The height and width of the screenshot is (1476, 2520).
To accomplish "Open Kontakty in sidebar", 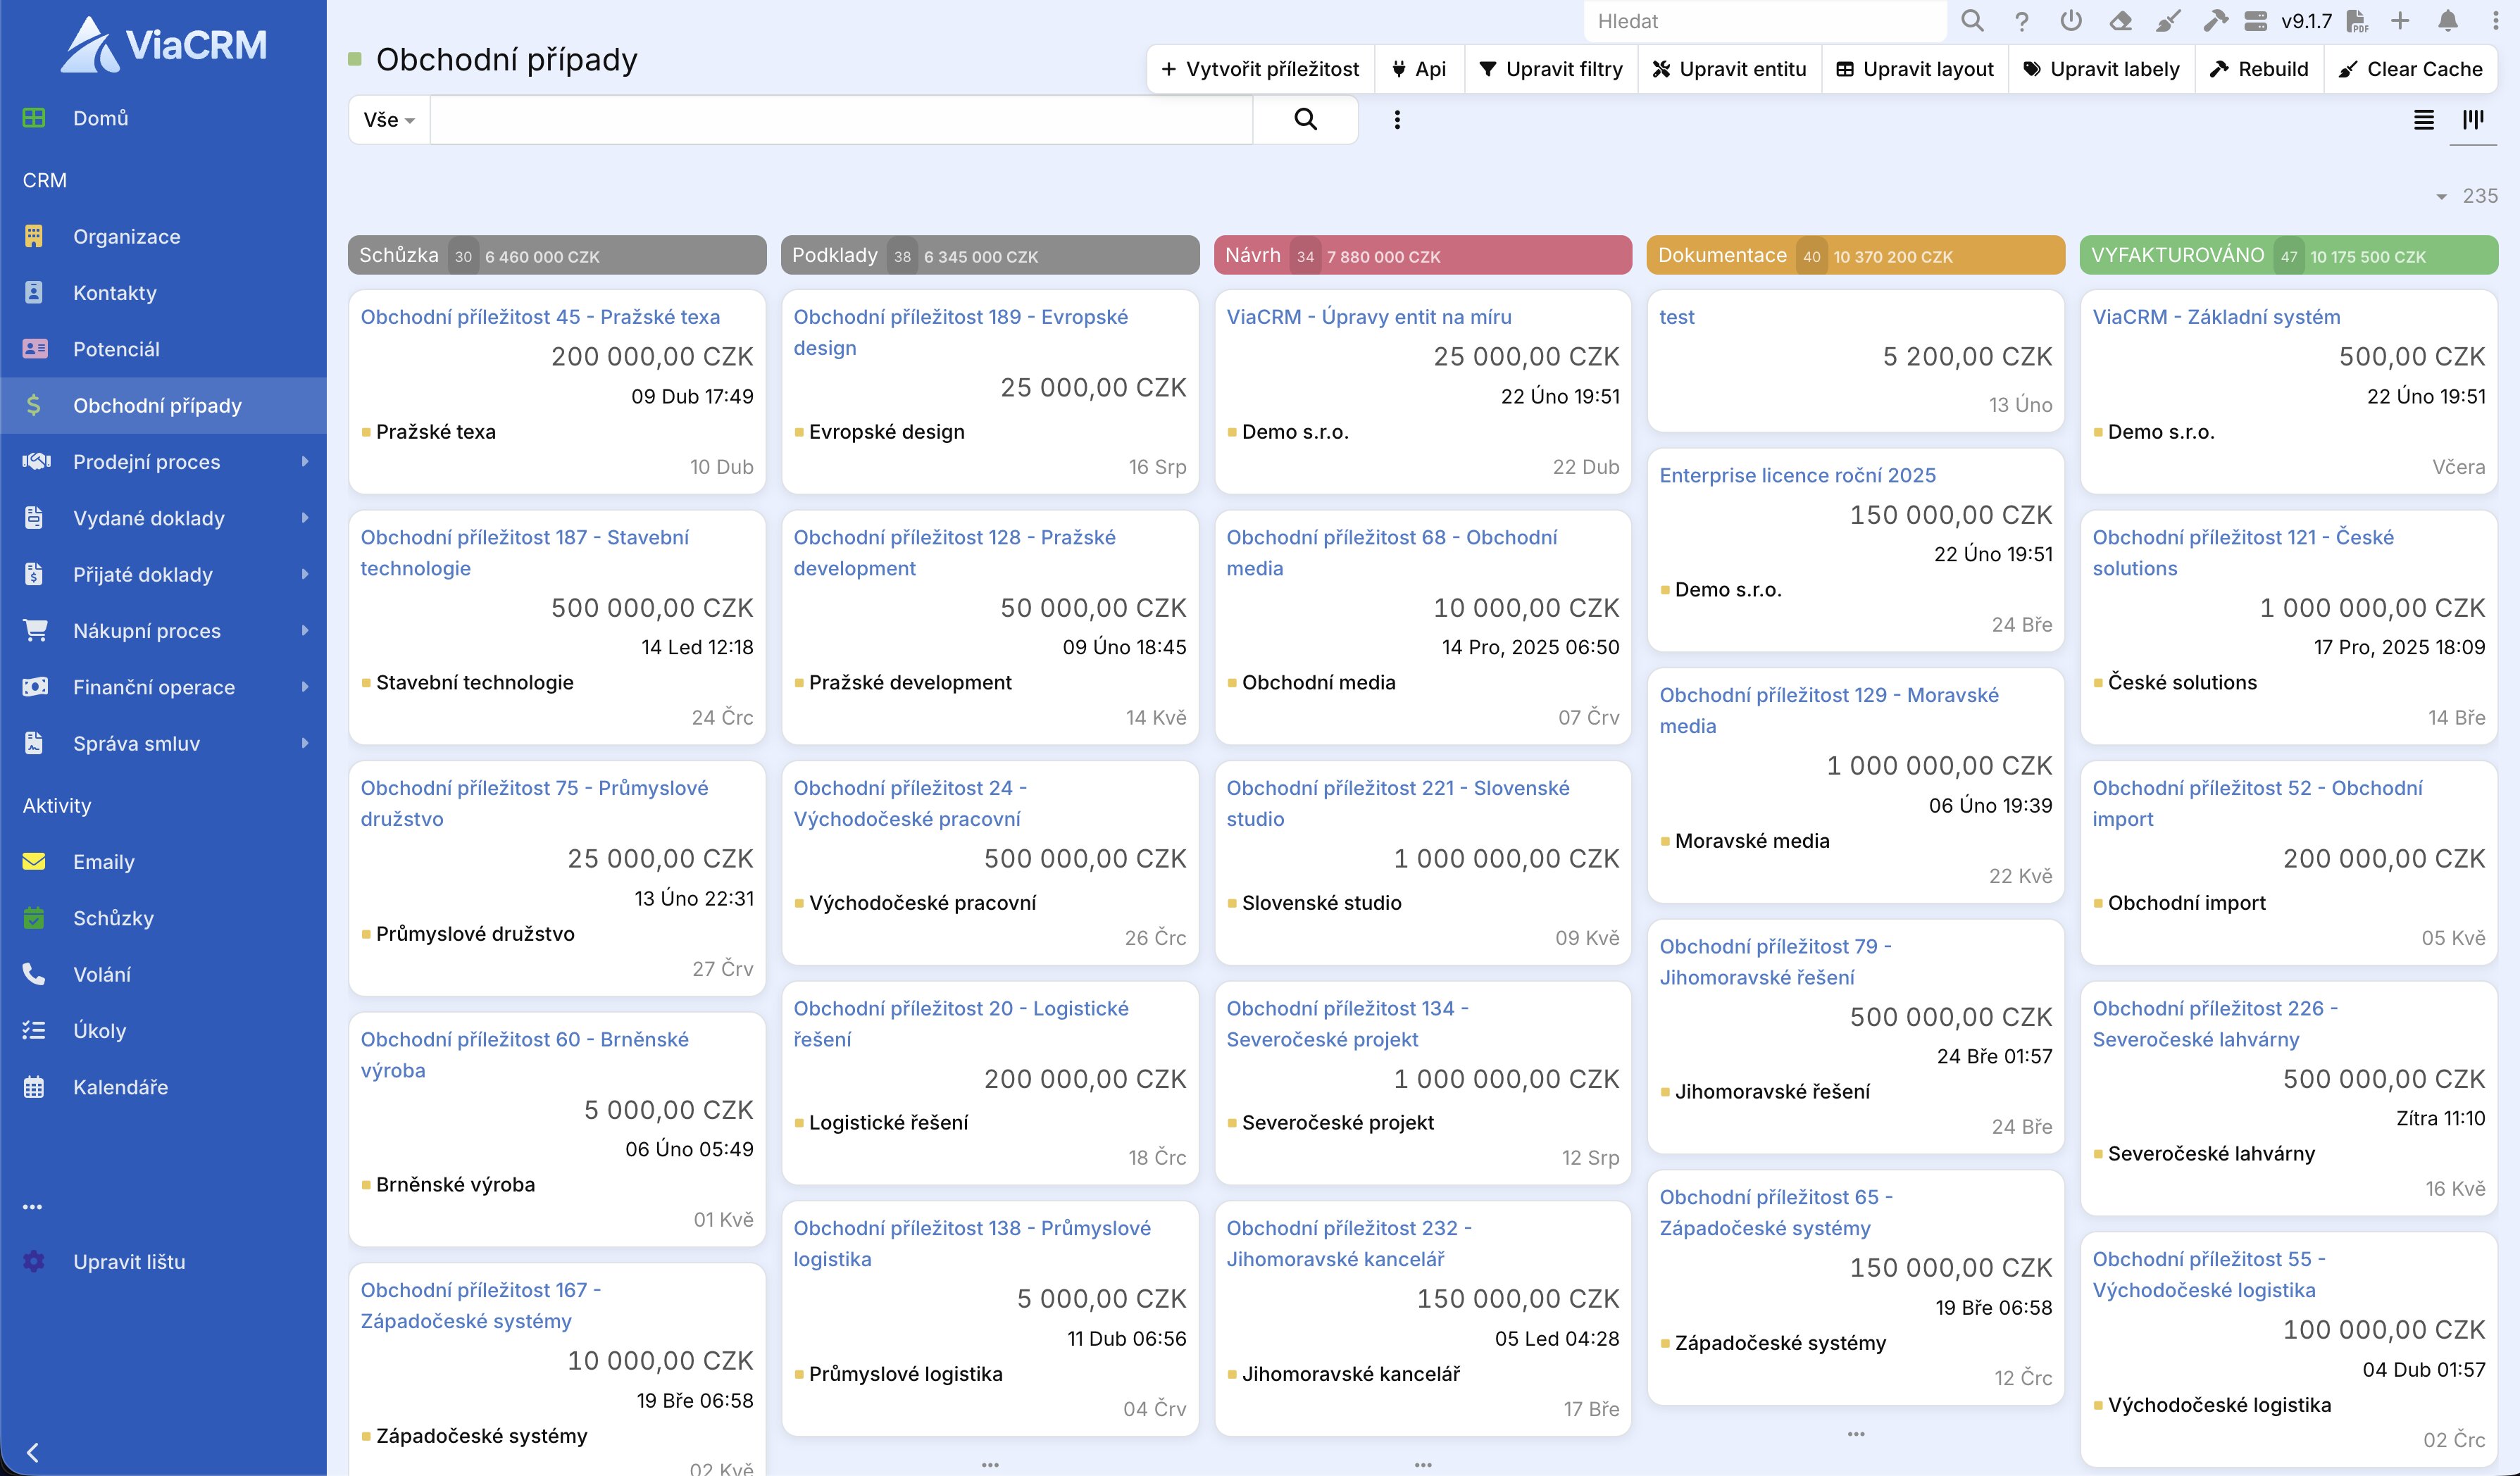I will pyautogui.click(x=163, y=293).
